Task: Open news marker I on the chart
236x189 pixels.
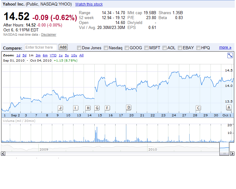Action: click(x=76, y=108)
